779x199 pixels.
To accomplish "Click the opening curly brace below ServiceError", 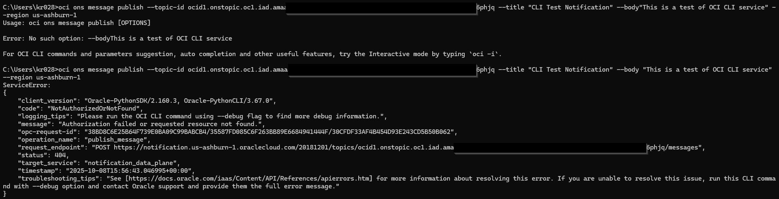I will coord(5,93).
